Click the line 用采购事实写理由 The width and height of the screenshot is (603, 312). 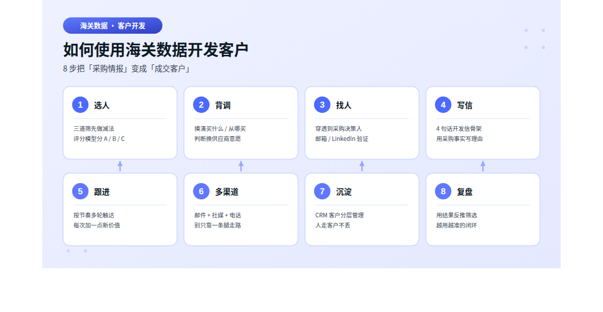tap(459, 139)
